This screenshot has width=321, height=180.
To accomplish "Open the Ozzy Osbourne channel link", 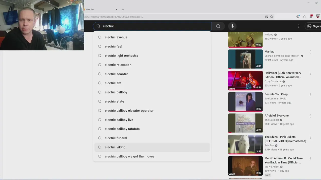I will coord(273,81).
